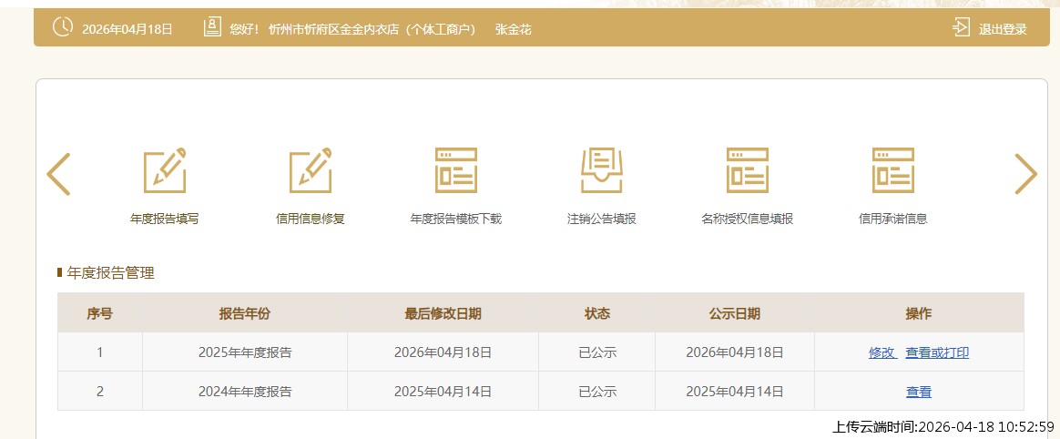1060x439 pixels.
Task: Select the 年度报告模板下载 label
Action: [455, 219]
